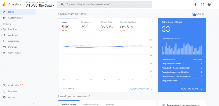Expand the Behavior reports arrow
Screen dimensions: 219x106
tap(1, 47)
